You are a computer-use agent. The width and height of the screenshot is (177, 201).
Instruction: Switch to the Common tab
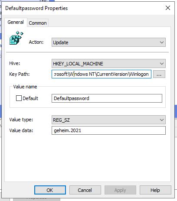38,23
